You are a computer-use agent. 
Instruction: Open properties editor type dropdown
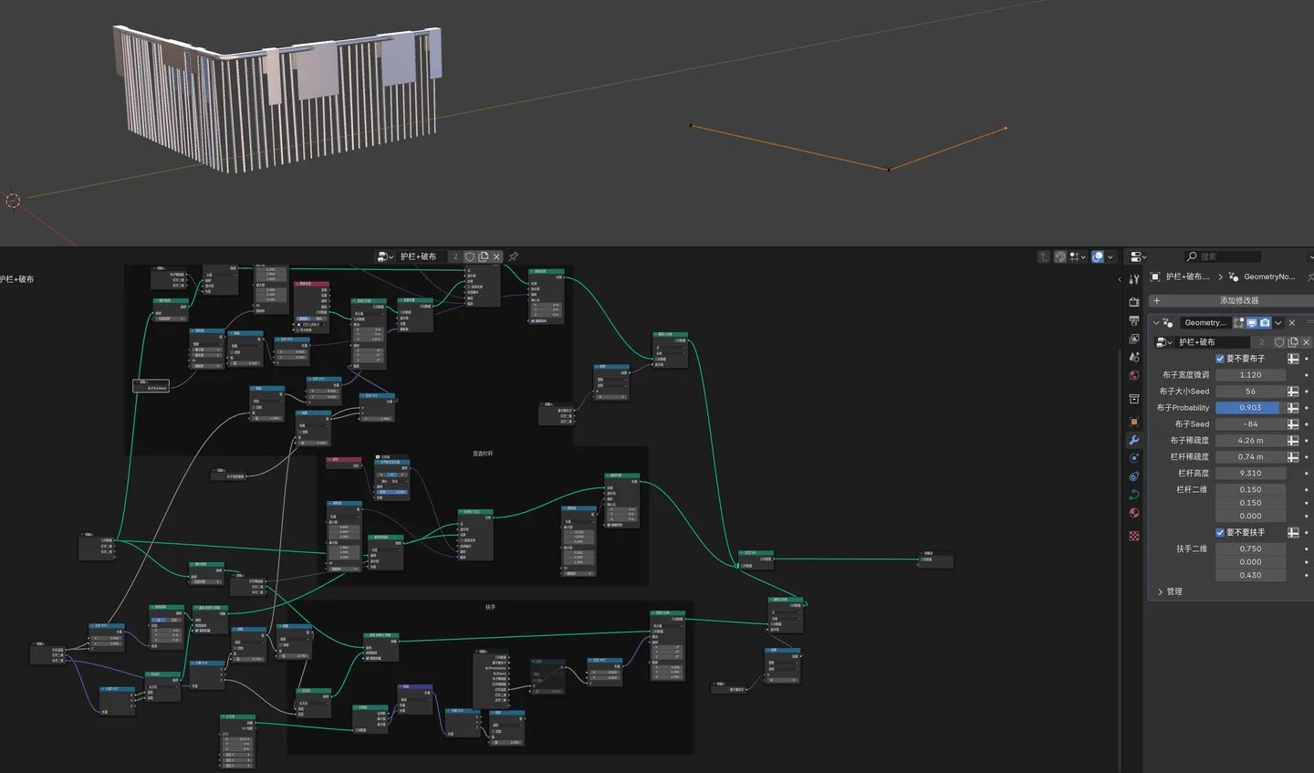pos(1138,256)
